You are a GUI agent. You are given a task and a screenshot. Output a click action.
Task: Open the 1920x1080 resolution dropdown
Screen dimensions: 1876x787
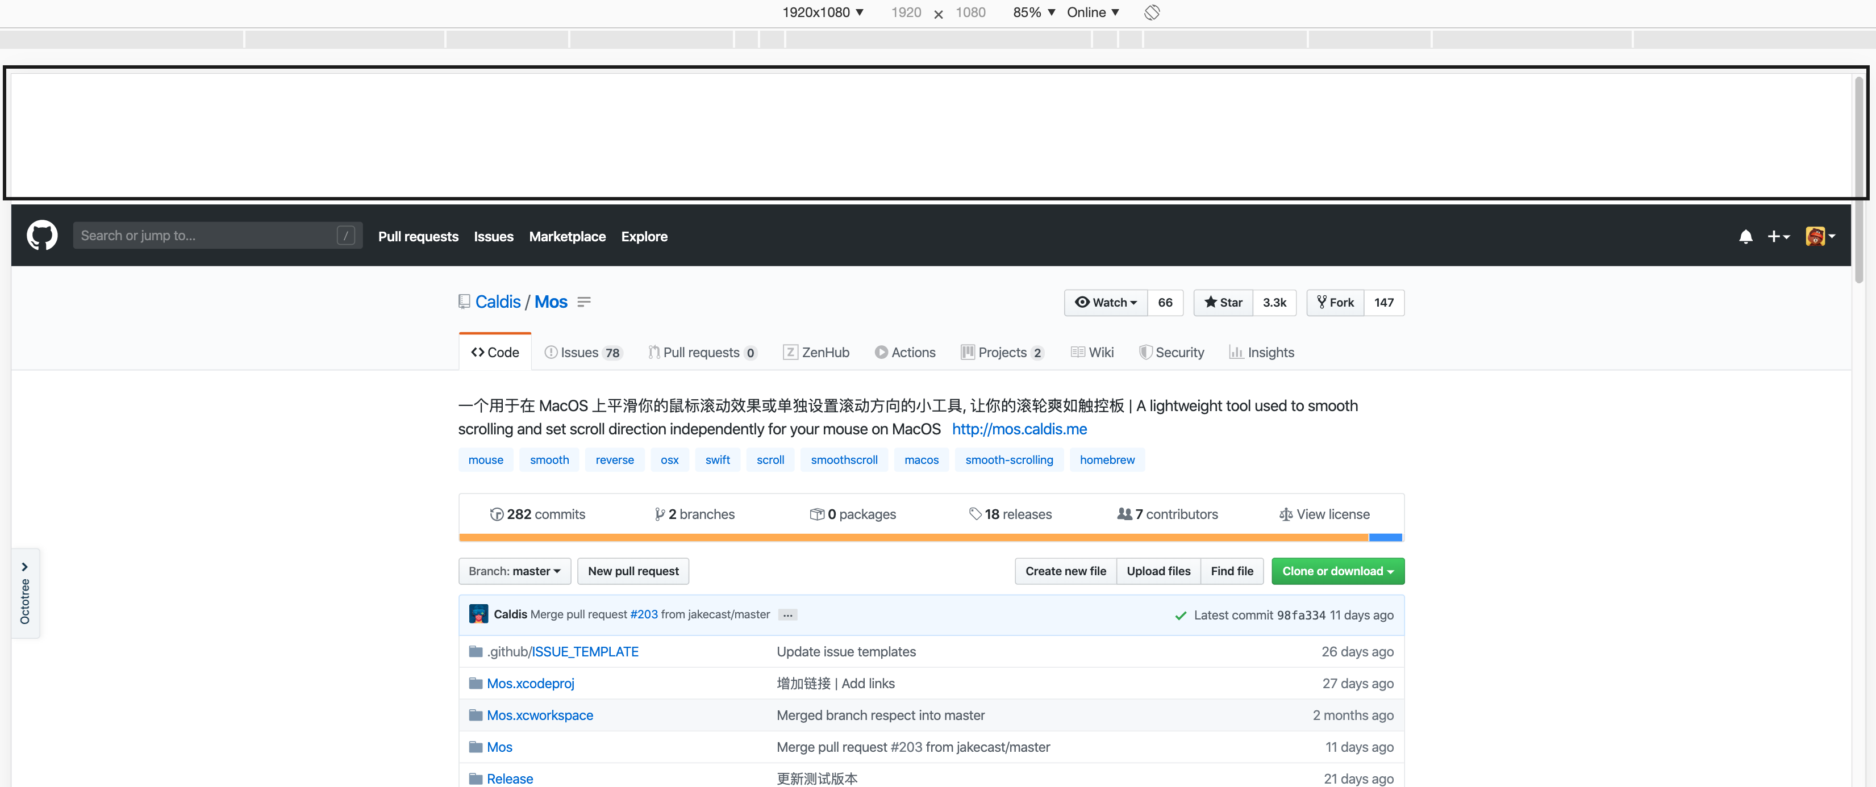(x=823, y=12)
